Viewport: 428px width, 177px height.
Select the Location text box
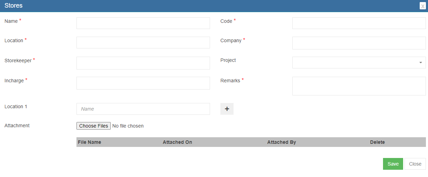[x=143, y=43]
